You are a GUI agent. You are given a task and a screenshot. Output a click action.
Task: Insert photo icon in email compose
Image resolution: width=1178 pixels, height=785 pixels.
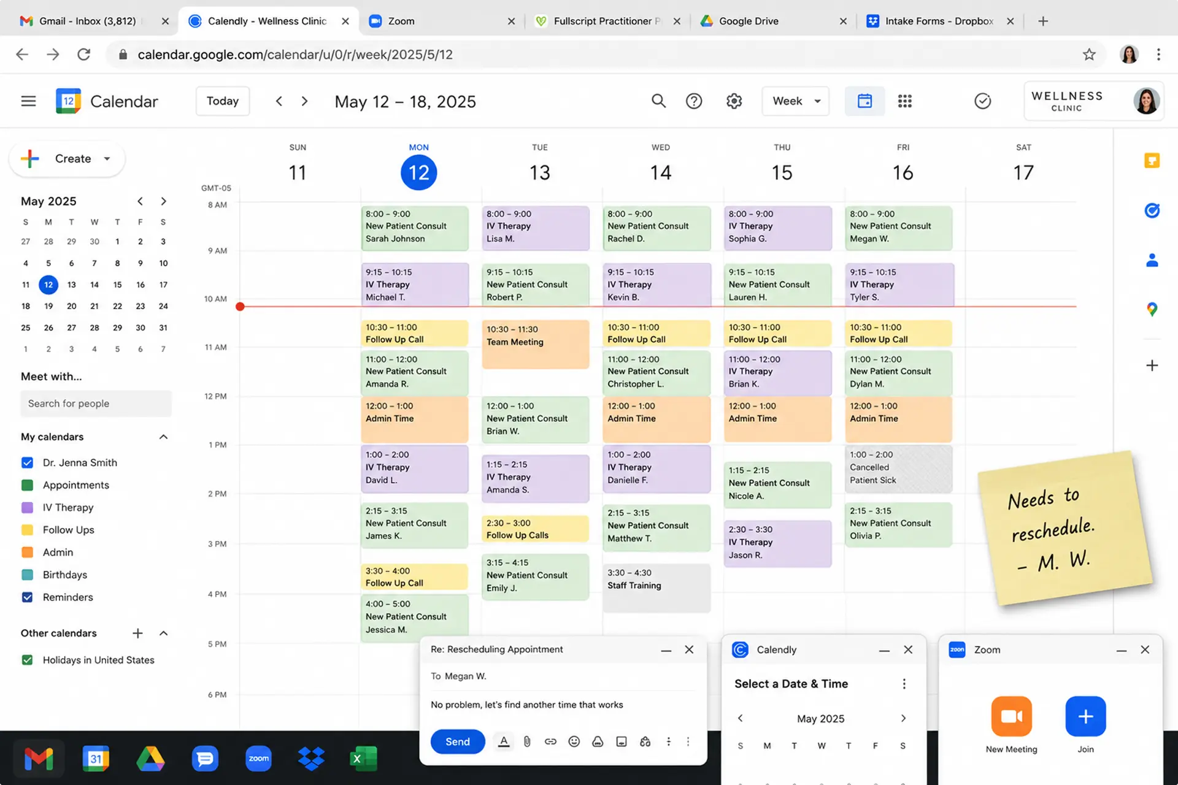coord(622,741)
